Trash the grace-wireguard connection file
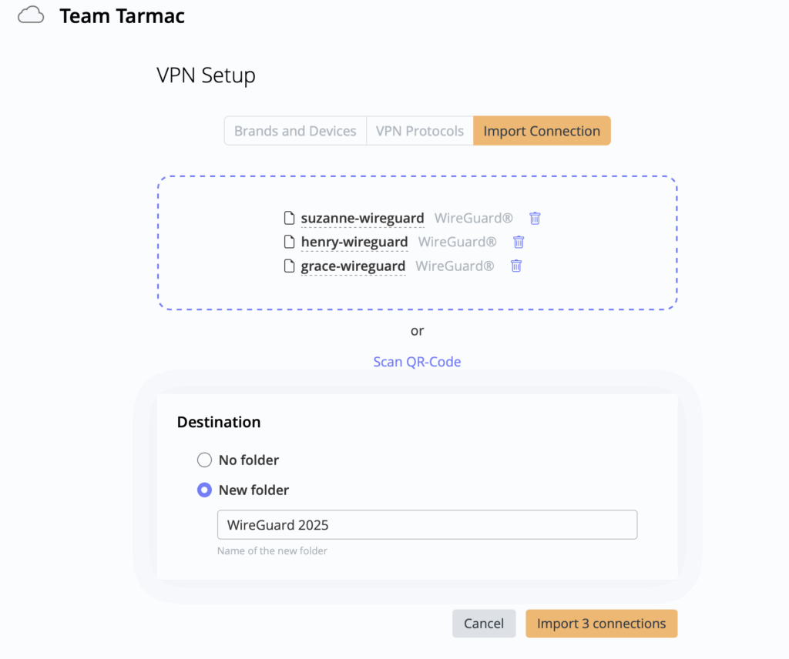The image size is (789, 659). click(x=517, y=266)
